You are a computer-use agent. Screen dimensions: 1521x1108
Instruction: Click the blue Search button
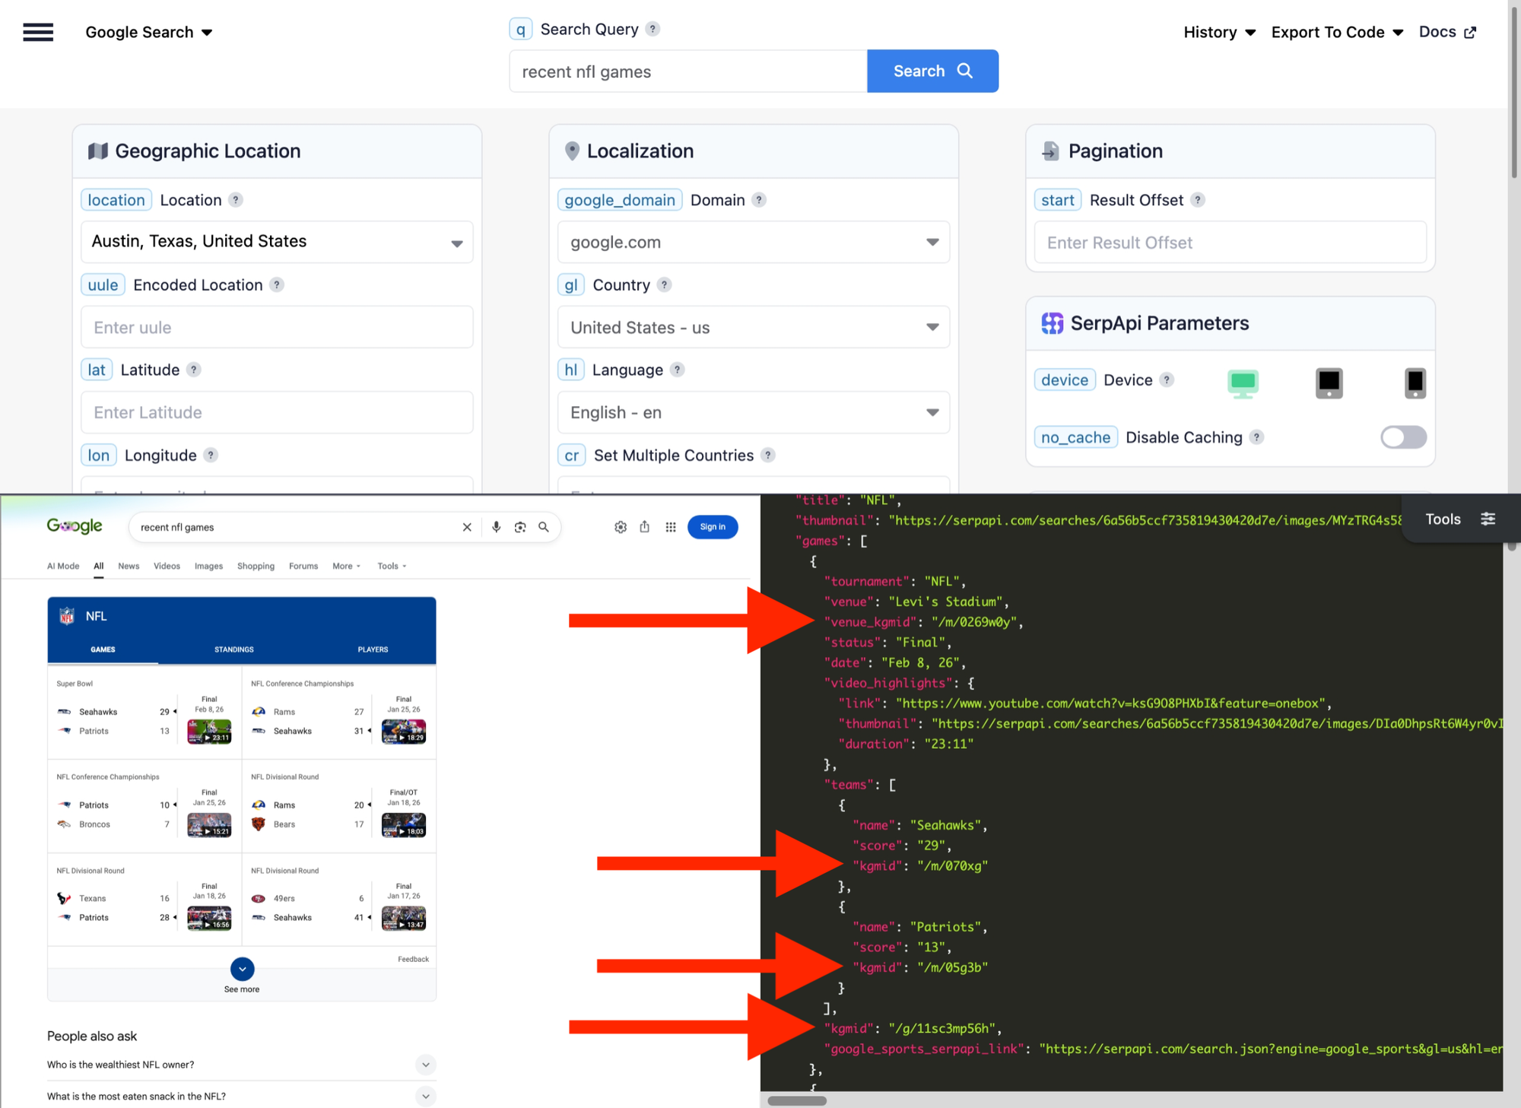(x=932, y=71)
